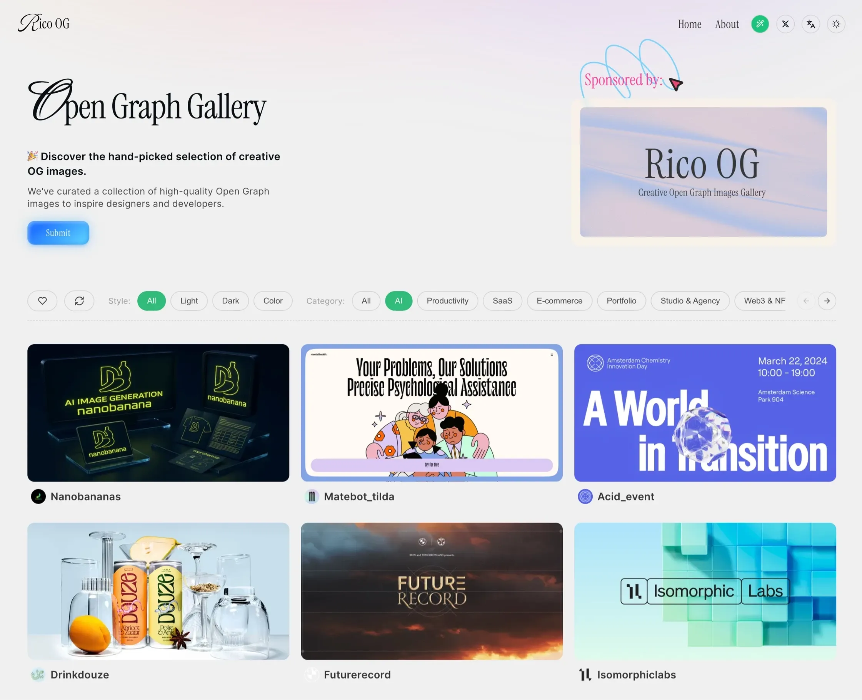Filter by Portfolio category
This screenshot has width=862, height=700.
click(x=621, y=301)
